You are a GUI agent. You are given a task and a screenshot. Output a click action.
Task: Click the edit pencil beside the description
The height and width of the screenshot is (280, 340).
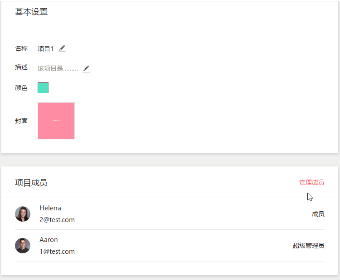pyautogui.click(x=86, y=69)
